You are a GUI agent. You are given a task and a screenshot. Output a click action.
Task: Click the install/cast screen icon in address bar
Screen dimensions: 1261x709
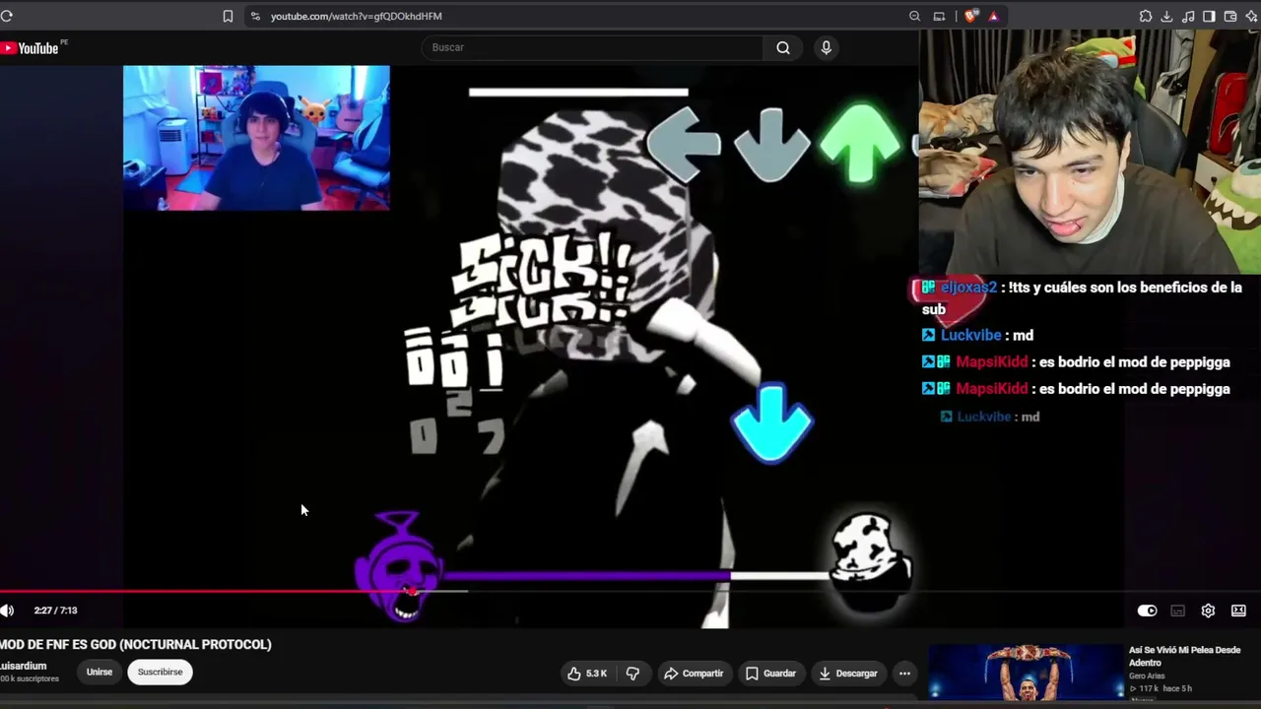939,16
